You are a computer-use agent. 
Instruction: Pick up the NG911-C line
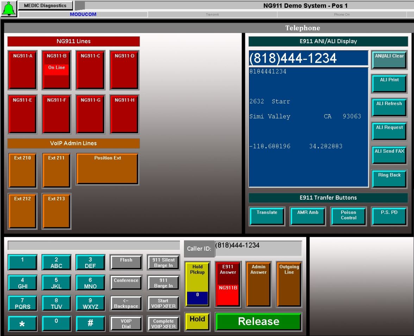(90, 69)
